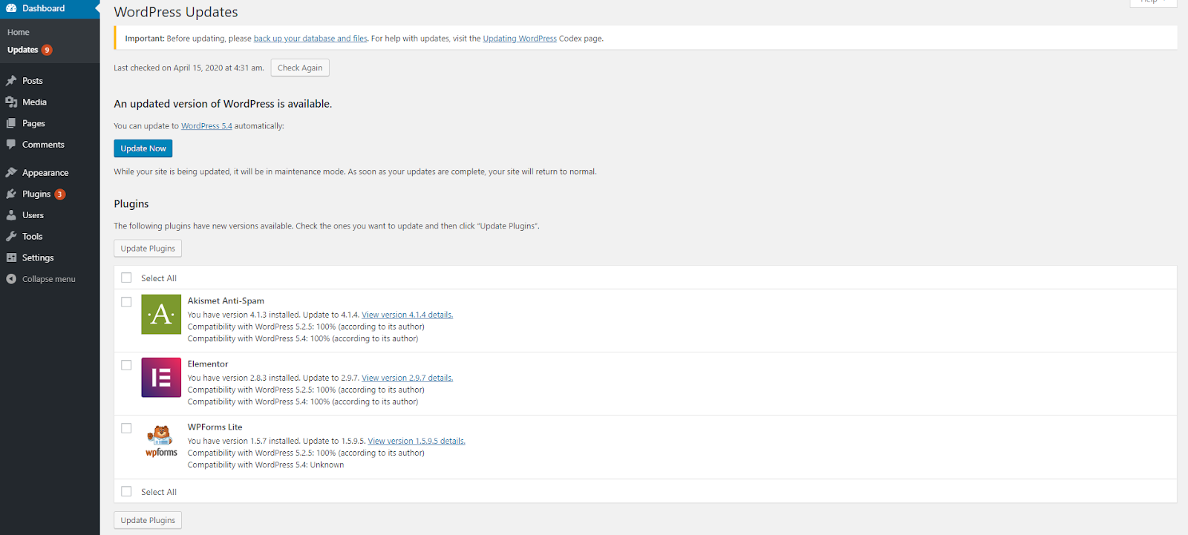View version 4.1.4 details link
The image size is (1188, 535).
(x=407, y=315)
